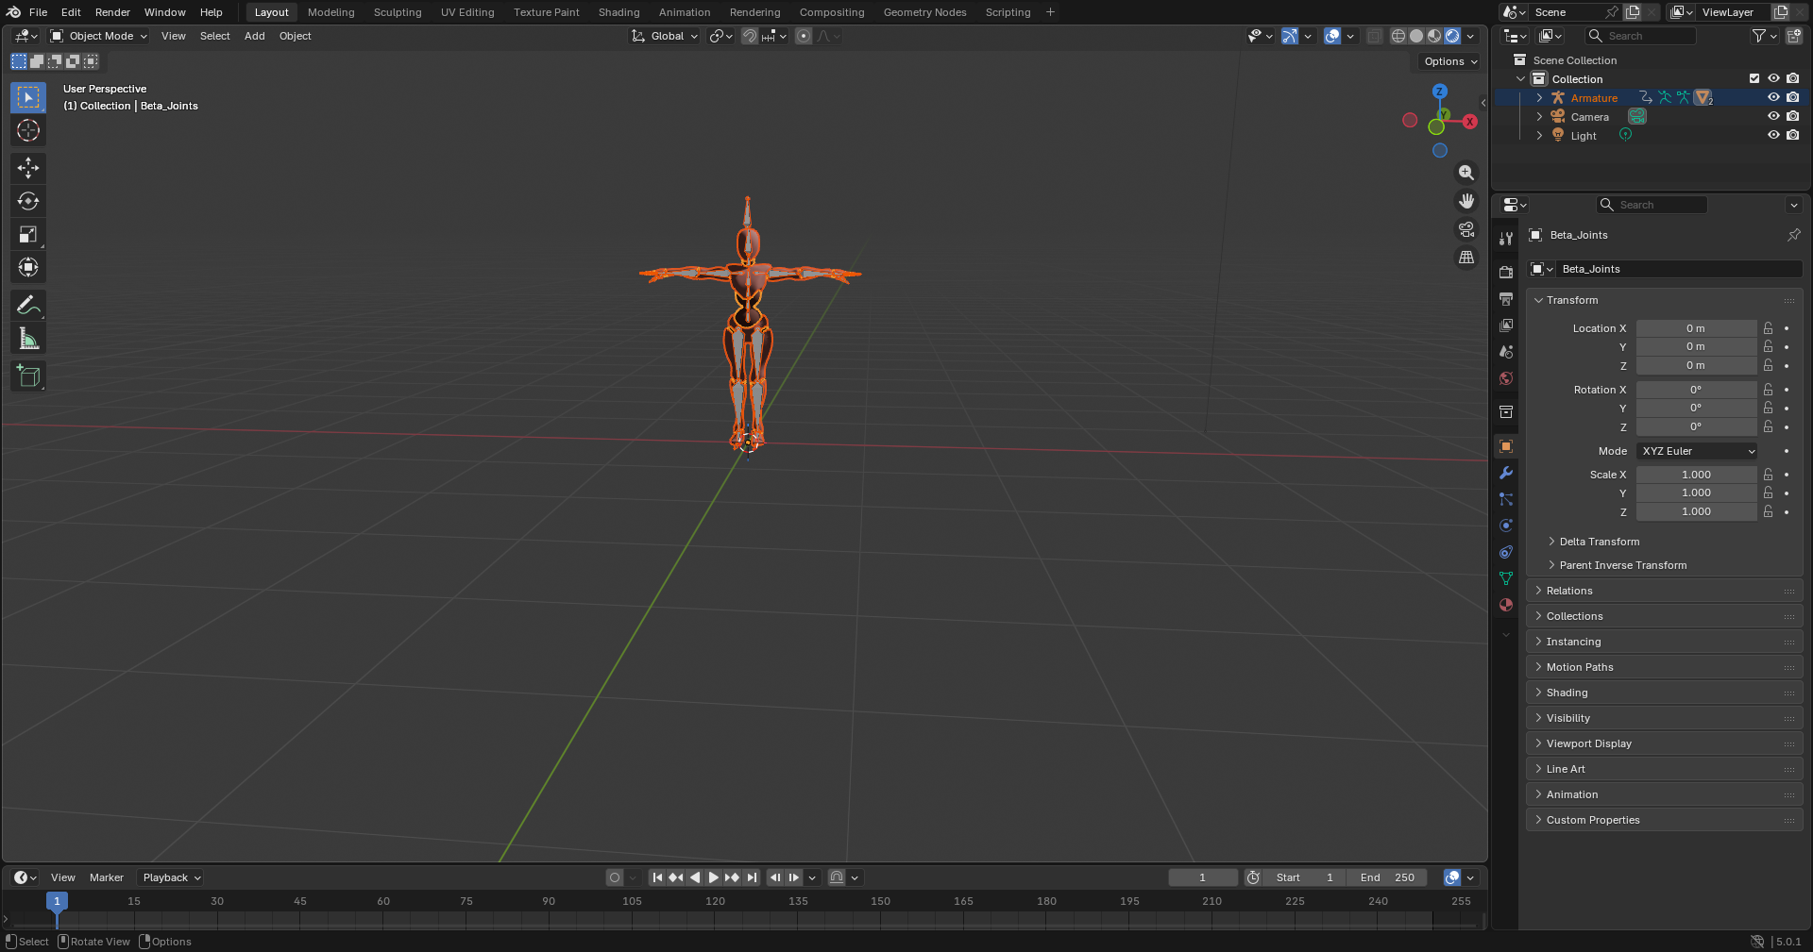Select the Rotate tool
Viewport: 1813px width, 952px height.
(x=28, y=201)
